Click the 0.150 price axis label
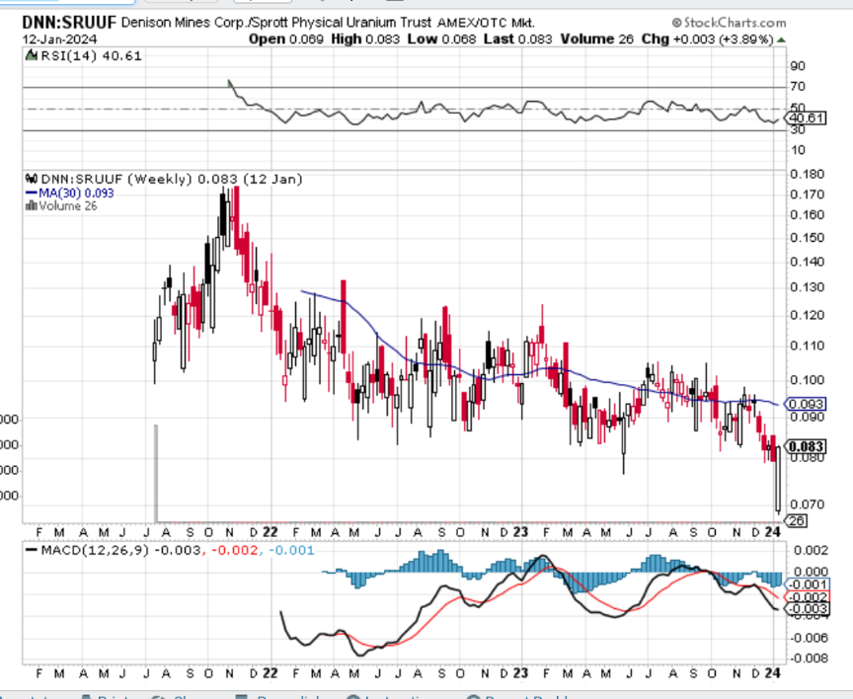This screenshot has width=853, height=699. [x=808, y=238]
